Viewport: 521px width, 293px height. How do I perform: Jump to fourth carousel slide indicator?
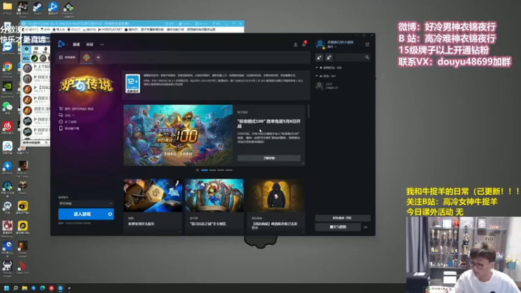229,170
